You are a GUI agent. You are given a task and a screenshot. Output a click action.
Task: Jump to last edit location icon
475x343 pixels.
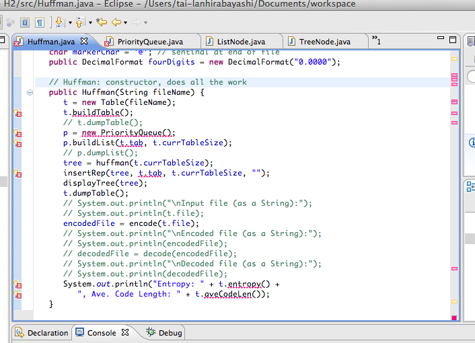[102, 22]
